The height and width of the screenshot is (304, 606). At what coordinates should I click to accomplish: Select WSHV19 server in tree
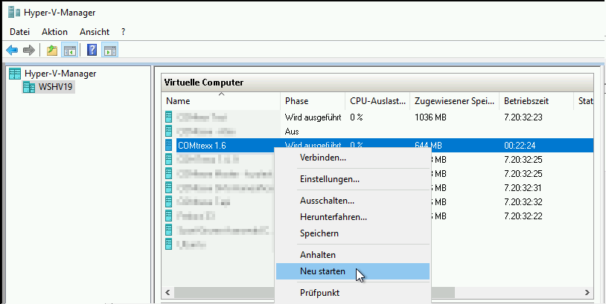[56, 87]
